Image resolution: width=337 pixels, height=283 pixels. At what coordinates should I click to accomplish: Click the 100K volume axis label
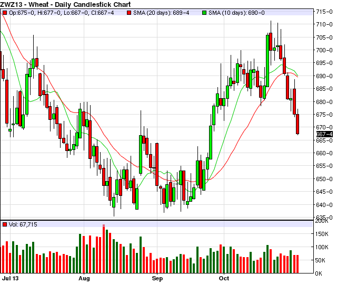(322, 247)
